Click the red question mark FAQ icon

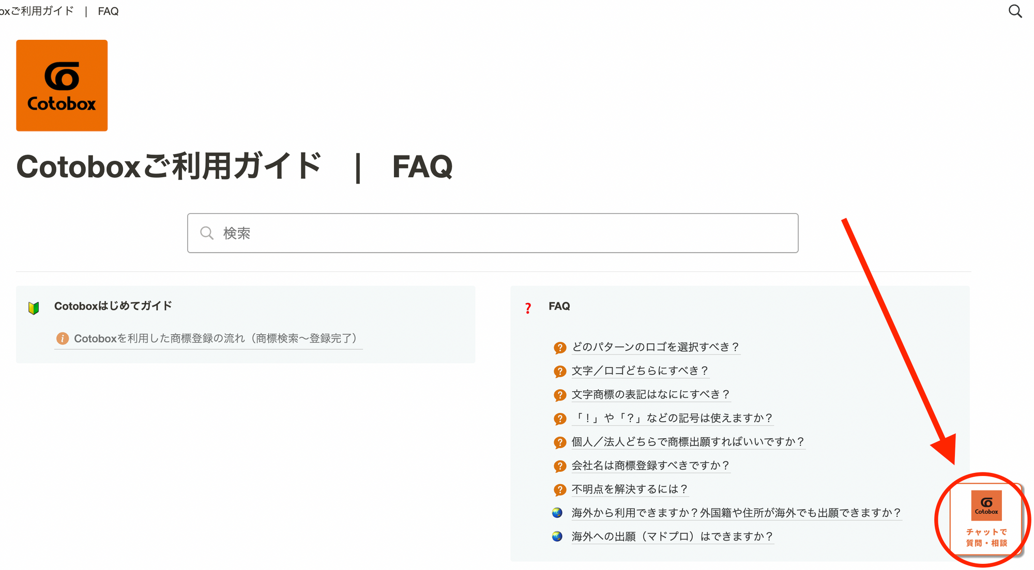coord(528,308)
